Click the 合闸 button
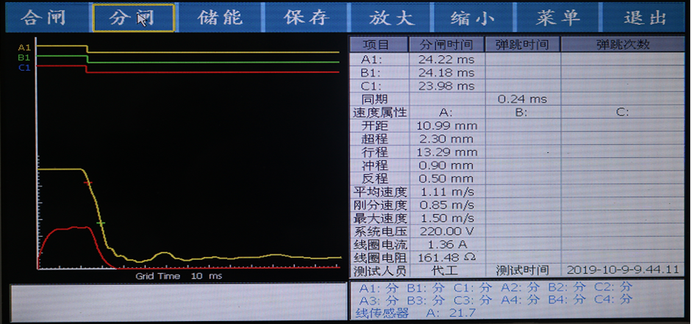 click(x=48, y=18)
